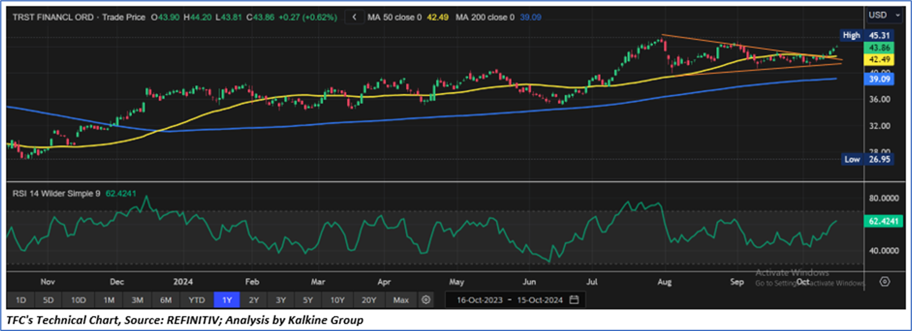Screen dimensions: 912x331
Task: Set the chart range to 6M
Action: coord(165,300)
